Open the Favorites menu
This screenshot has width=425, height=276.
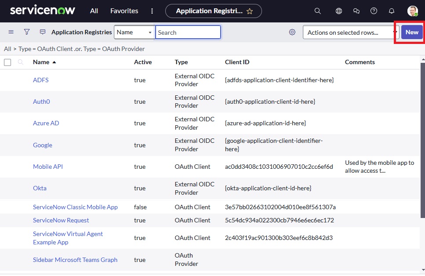124,11
